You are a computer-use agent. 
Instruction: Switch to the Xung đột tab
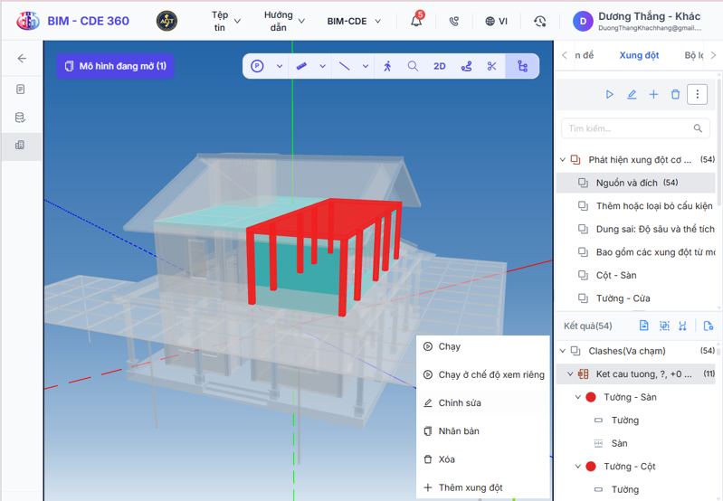(639, 55)
